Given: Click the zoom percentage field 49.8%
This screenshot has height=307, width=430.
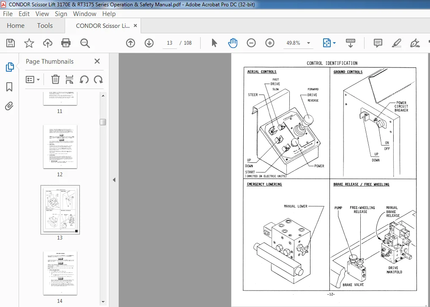Looking at the screenshot, I should [x=293, y=43].
